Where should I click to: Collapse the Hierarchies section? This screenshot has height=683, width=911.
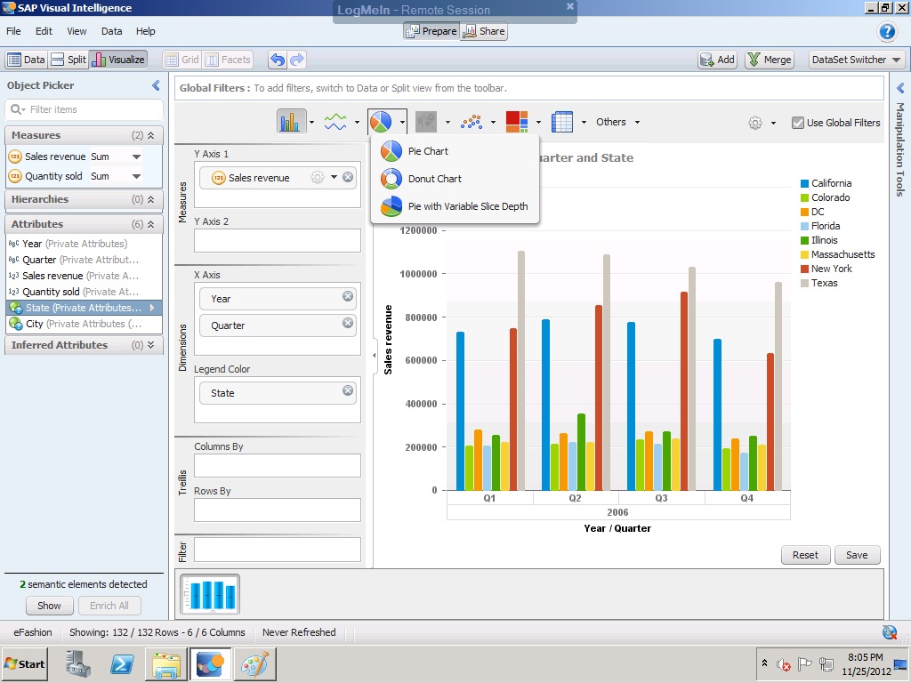150,199
